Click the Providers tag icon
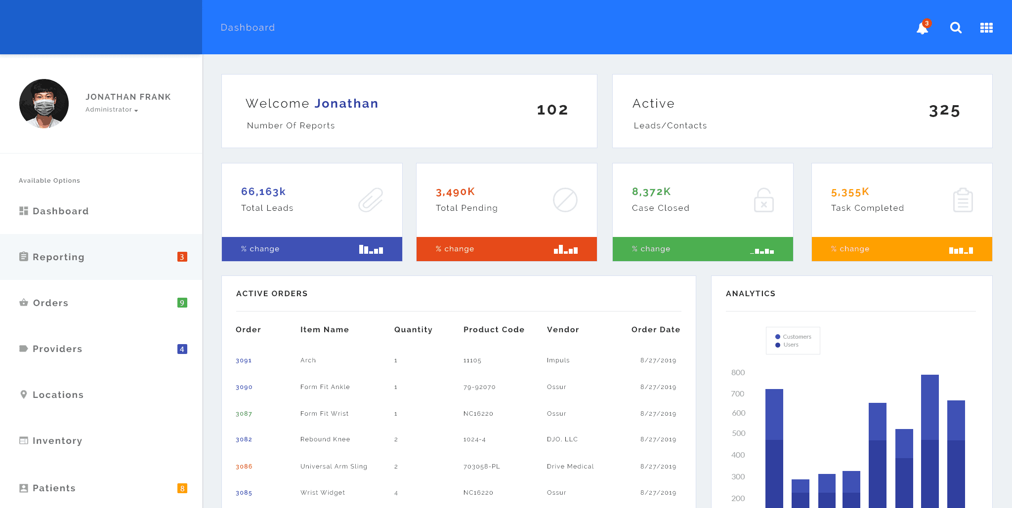1012x508 pixels. click(x=23, y=349)
